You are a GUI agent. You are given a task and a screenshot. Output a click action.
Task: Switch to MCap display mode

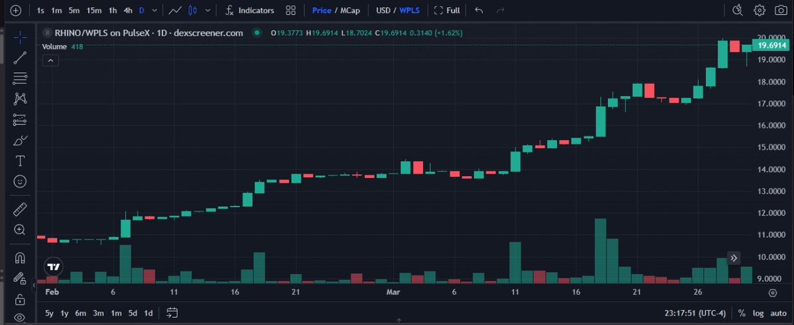tap(350, 10)
